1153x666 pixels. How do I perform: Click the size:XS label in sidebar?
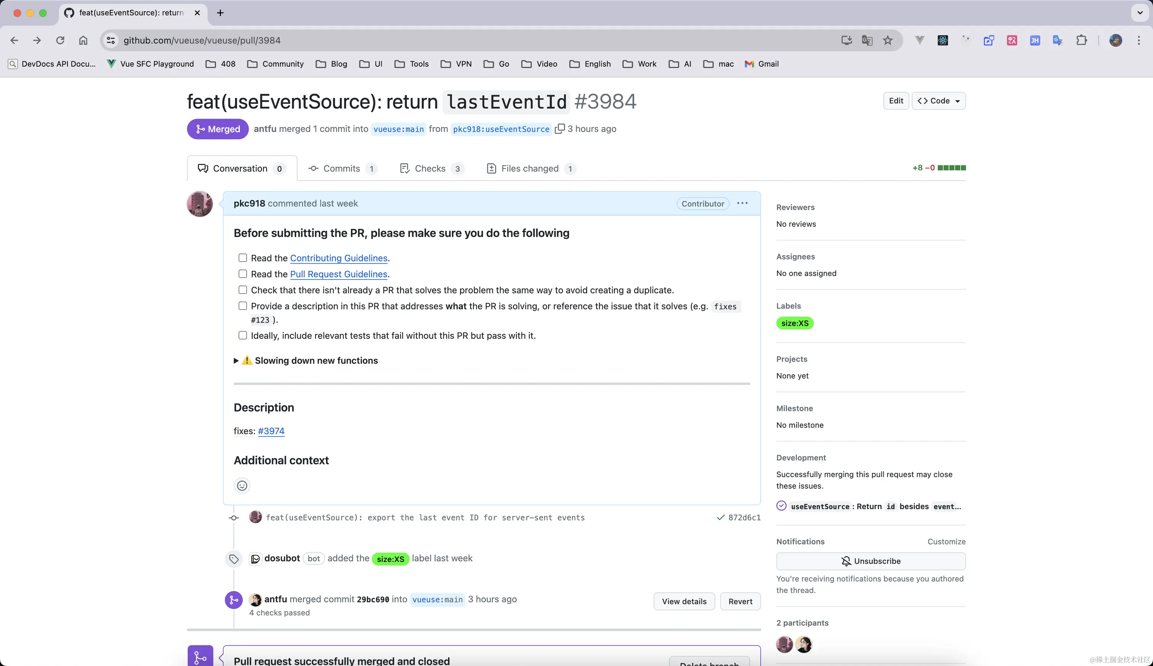tap(795, 323)
